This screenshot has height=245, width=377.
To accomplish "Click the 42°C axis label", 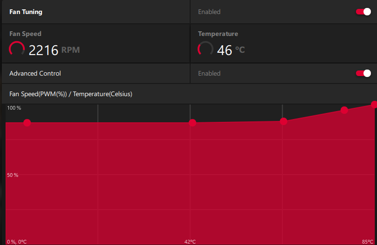I will [x=190, y=241].
